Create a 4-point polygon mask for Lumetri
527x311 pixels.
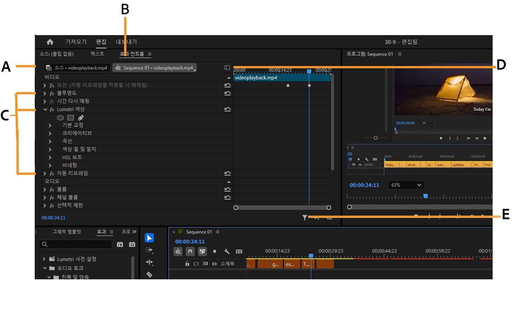pyautogui.click(x=71, y=118)
